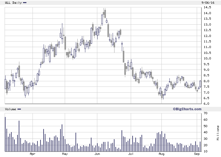Click the 'Jul' month axis label
This screenshot has height=157, width=221.
[131, 154]
